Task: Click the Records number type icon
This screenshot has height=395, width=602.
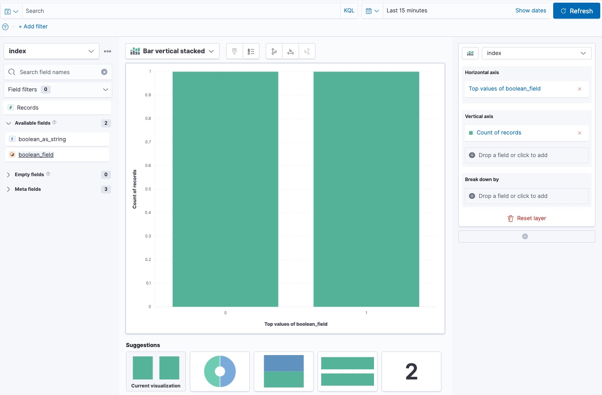Action: [11, 107]
